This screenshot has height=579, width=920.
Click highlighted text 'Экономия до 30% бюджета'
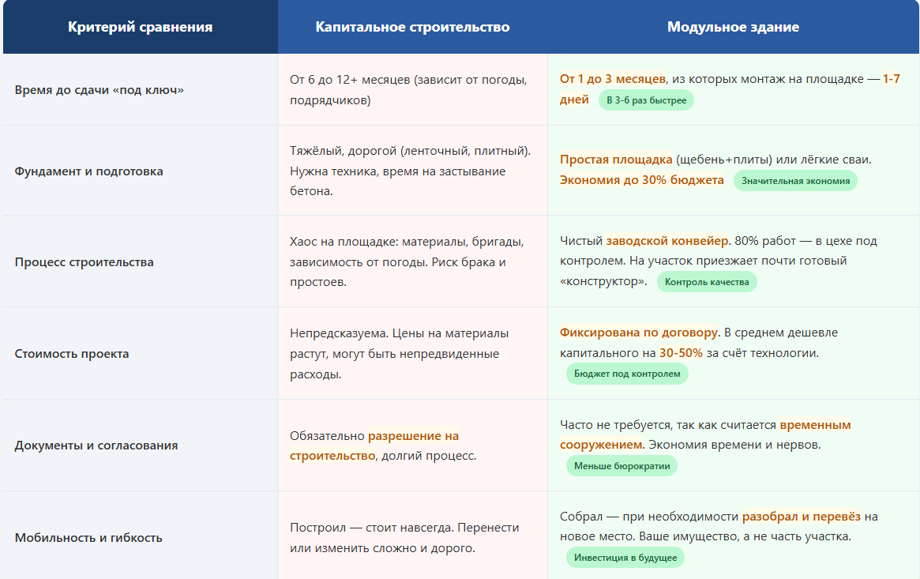pos(641,180)
